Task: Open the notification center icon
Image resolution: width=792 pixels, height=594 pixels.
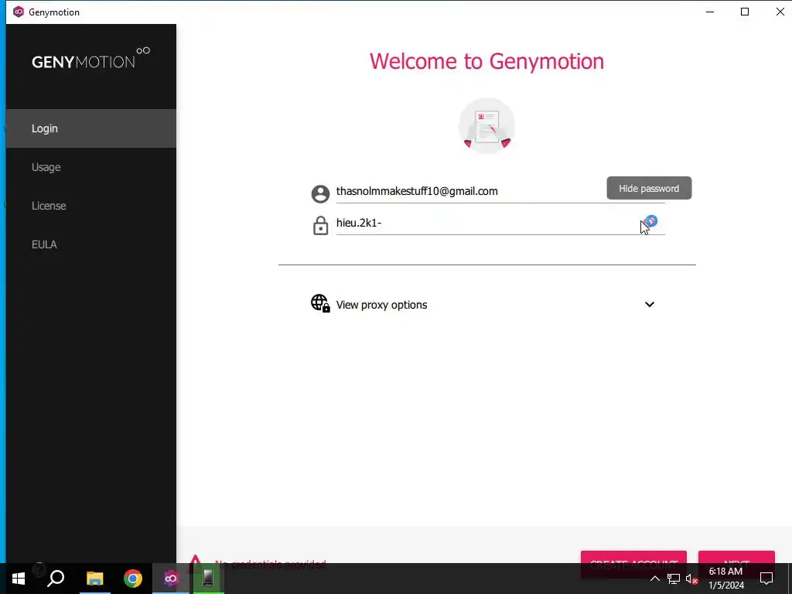Action: click(x=766, y=579)
